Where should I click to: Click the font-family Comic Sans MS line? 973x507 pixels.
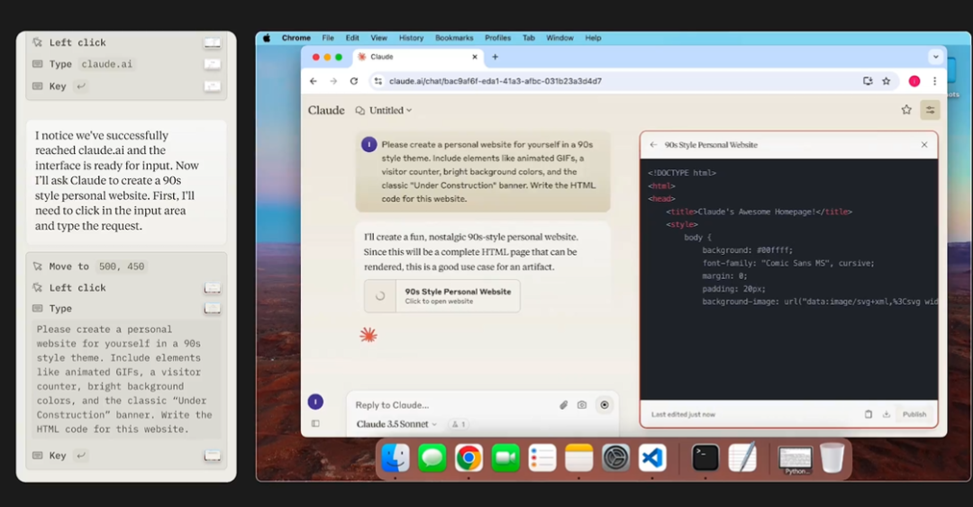[788, 263]
